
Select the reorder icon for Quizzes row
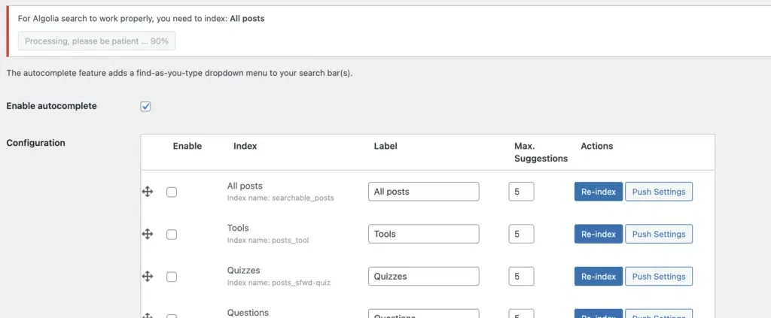click(x=148, y=277)
